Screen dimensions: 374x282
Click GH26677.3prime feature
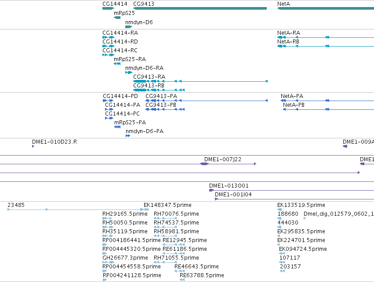108,262
